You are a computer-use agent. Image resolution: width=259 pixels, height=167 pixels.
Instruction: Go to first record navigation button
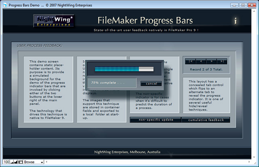[x=191, y=61]
